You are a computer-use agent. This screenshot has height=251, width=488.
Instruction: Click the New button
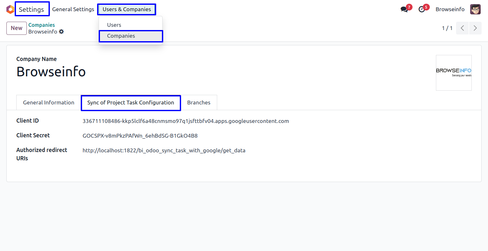(17, 28)
